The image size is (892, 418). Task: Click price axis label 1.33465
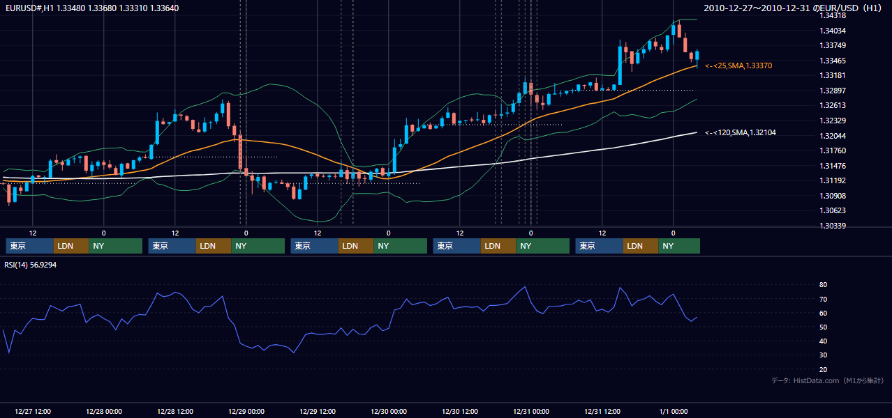832,61
